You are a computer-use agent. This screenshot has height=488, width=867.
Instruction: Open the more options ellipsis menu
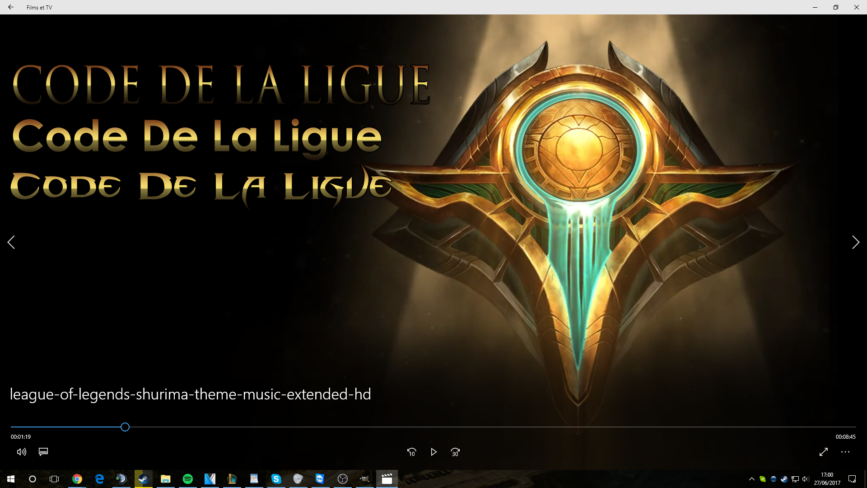point(845,452)
